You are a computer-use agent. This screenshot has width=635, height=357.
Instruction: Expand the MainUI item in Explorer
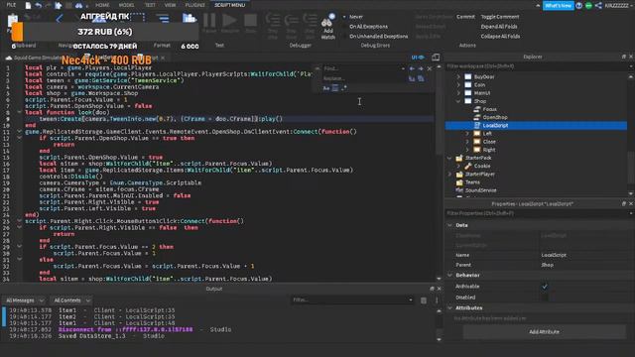click(458, 93)
